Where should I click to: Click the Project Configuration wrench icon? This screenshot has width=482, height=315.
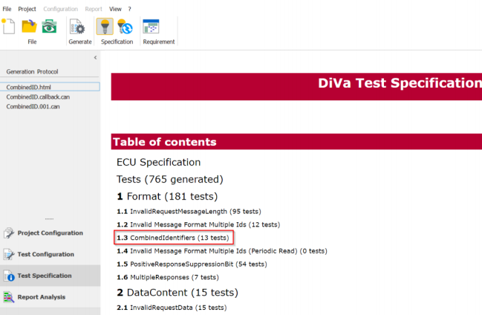pos(9,233)
